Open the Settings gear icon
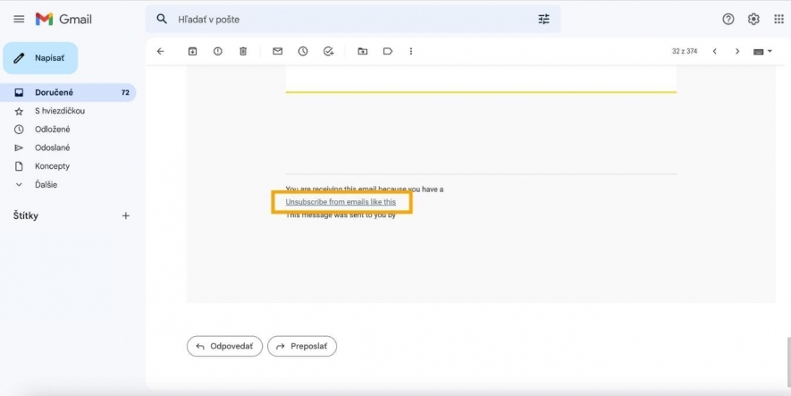The height and width of the screenshot is (396, 791). pos(753,19)
